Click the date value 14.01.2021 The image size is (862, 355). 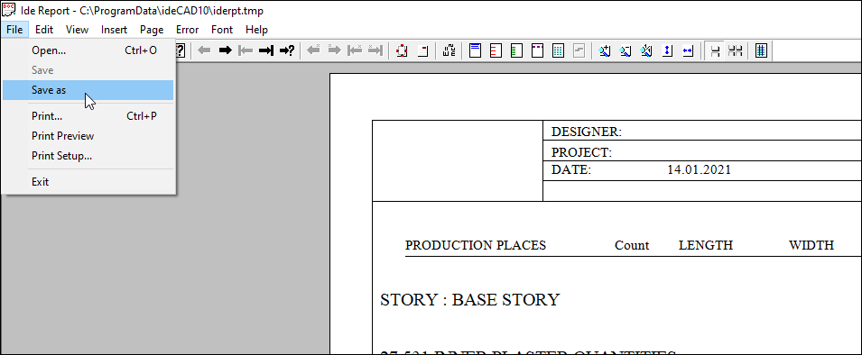point(700,169)
